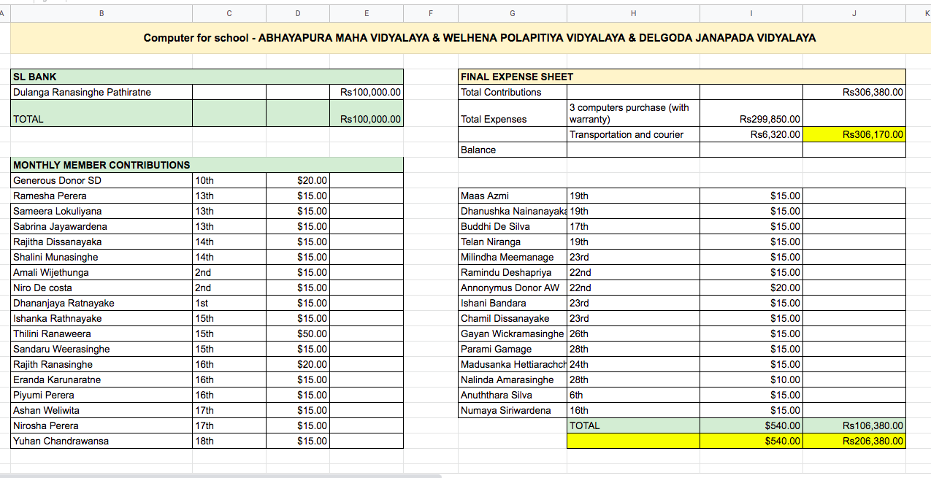Select column E header
Viewport: 931px width, 478px height.
(367, 13)
